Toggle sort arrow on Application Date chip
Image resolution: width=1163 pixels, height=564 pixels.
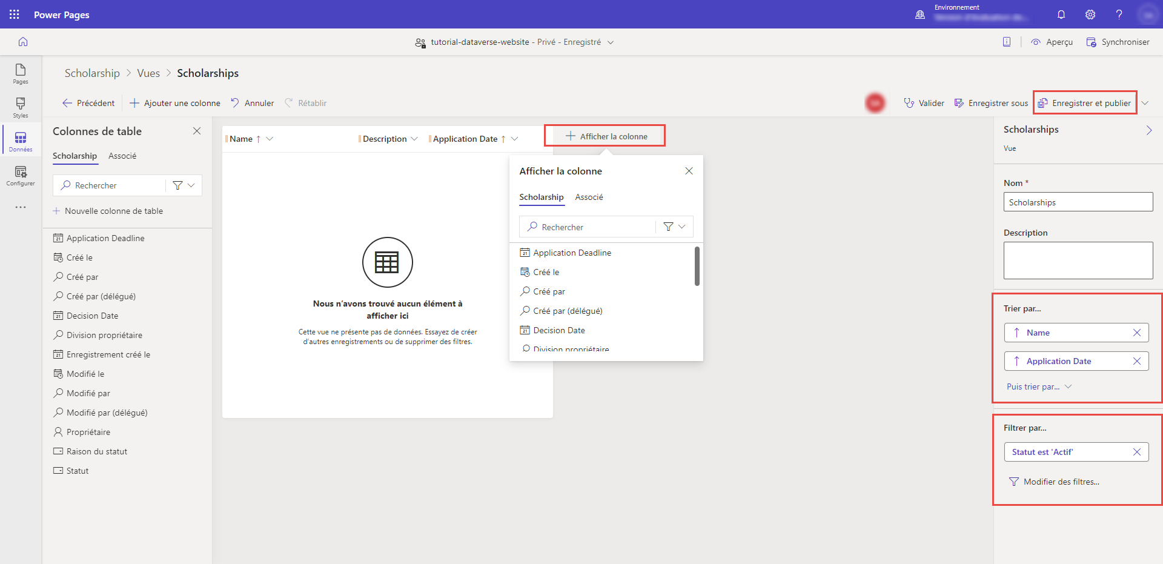pos(1016,361)
